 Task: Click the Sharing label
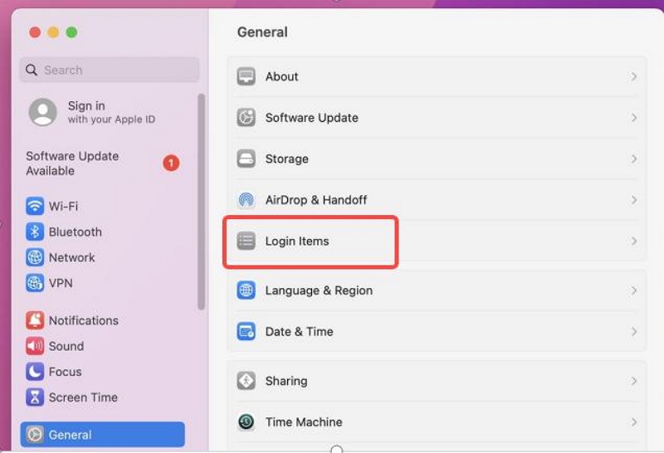click(x=286, y=381)
